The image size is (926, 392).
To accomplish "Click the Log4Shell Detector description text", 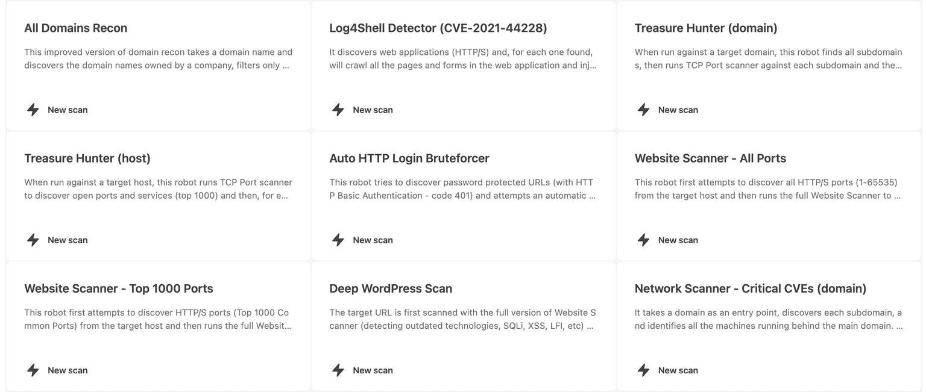I will point(462,58).
